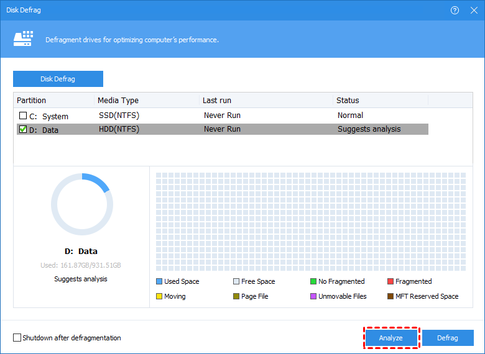
Task: Click the green No Fragmented legend swatch
Action: point(313,281)
